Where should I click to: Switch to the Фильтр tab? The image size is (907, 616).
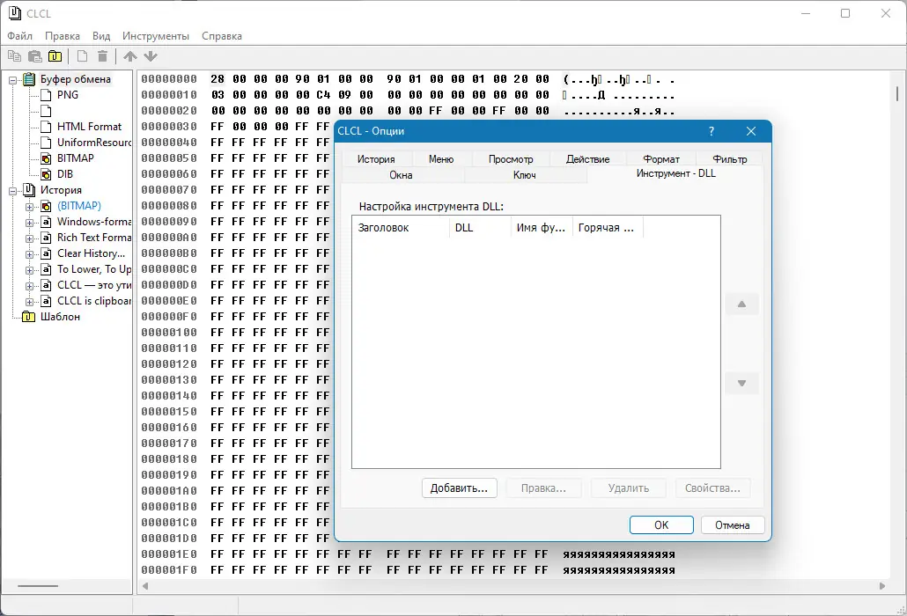(x=729, y=159)
